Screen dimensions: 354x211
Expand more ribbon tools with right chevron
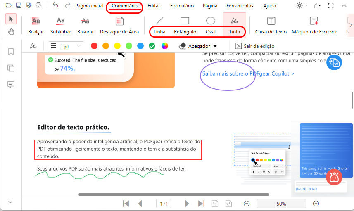[350, 25]
